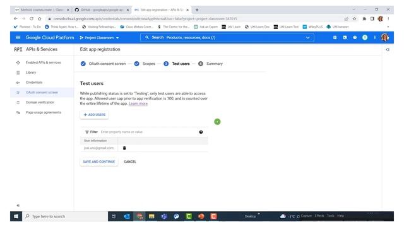Open Domain verification in sidebar
Screen dimensions: 404x227
40,102
